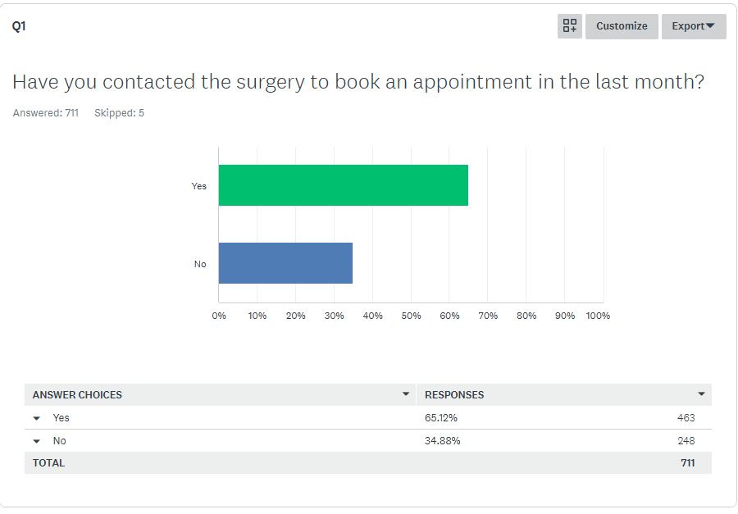Click the add-to-dashboard grid icon
The image size is (738, 514).
(570, 26)
